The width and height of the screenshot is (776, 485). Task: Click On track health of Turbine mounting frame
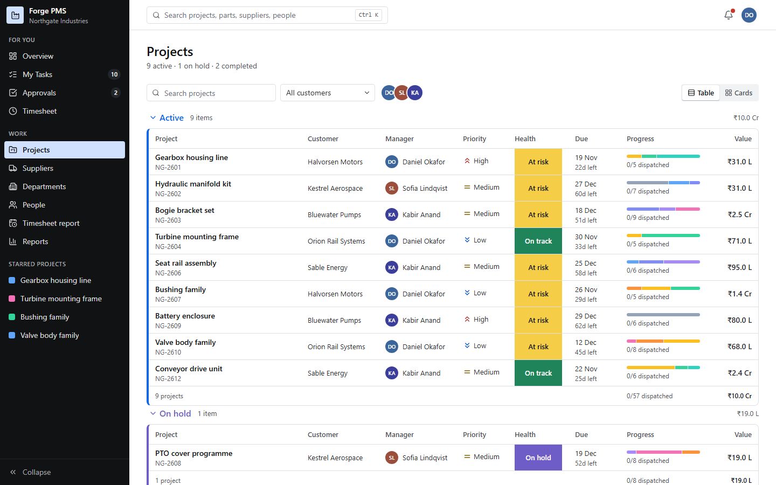pos(538,241)
